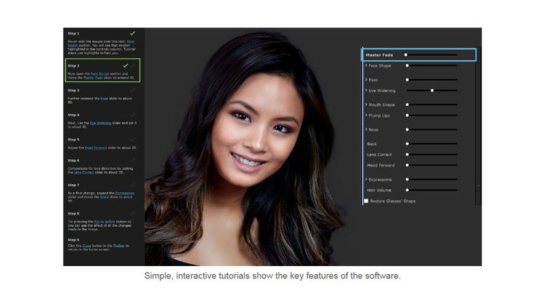Click the Eye Widening link in Step 4
545x306 pixels.
100,123
